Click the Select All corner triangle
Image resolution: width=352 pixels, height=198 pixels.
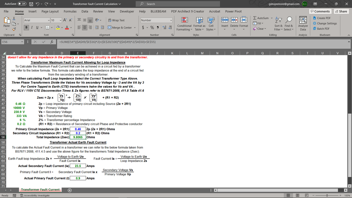pos(4,53)
